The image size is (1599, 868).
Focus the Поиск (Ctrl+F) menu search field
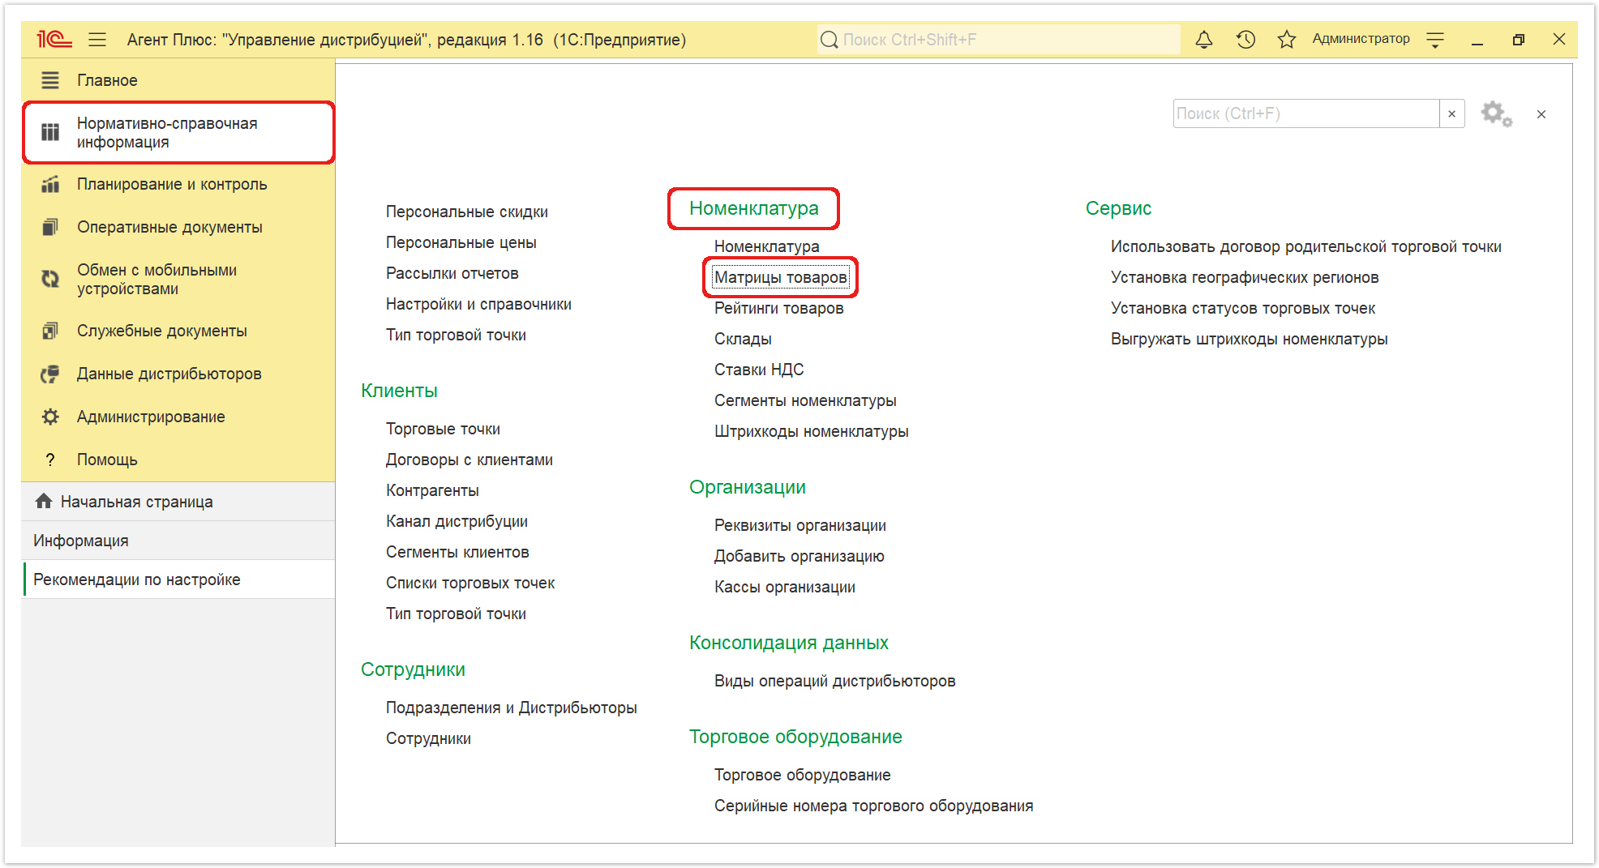point(1306,113)
